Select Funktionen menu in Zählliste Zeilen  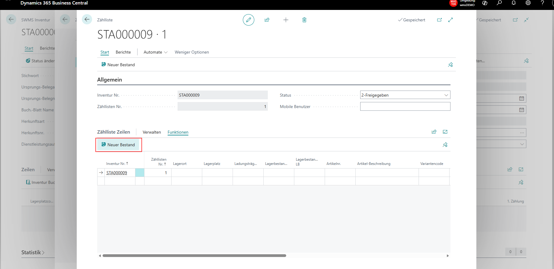click(178, 132)
